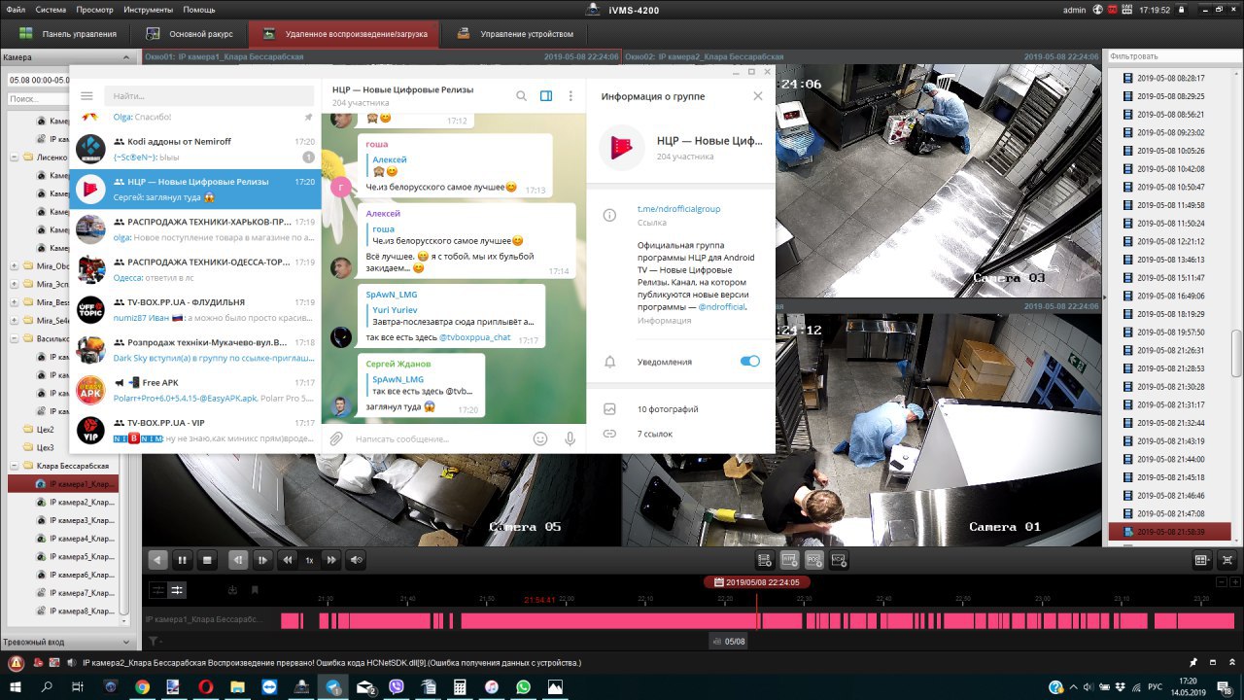Attach a file in Telegram message box
Screen dimensions: 1244x700
(336, 439)
